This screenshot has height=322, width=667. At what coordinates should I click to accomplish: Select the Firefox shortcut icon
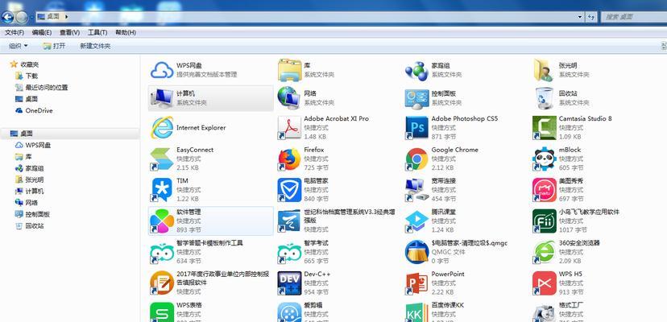289,159
